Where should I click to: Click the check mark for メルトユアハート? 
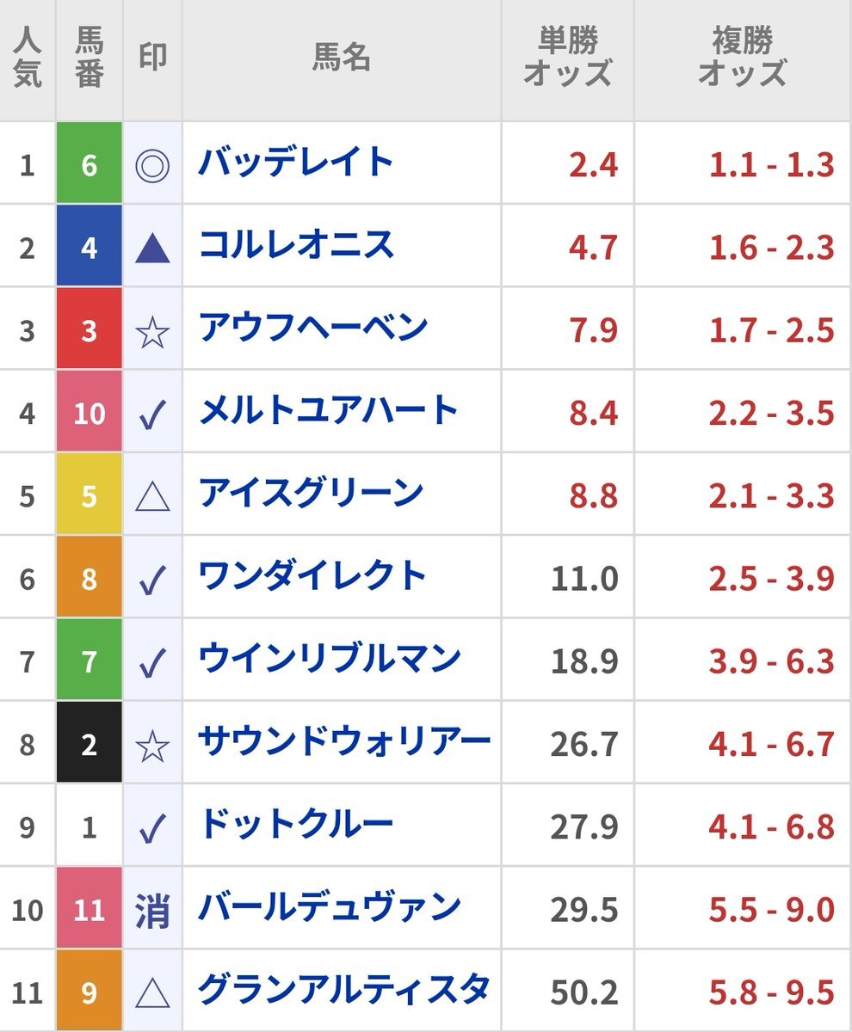[x=152, y=415]
